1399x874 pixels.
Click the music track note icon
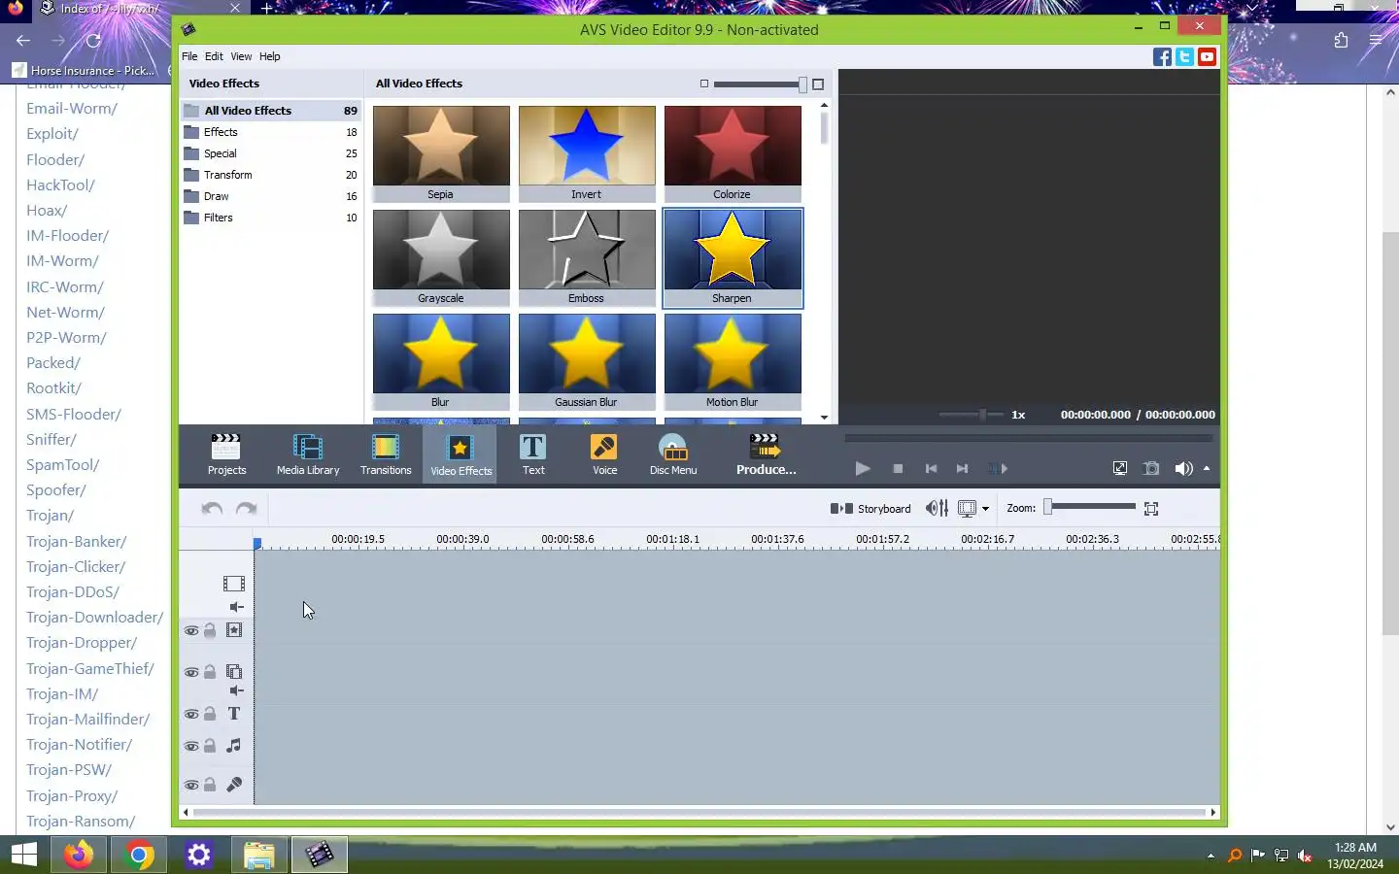click(234, 746)
